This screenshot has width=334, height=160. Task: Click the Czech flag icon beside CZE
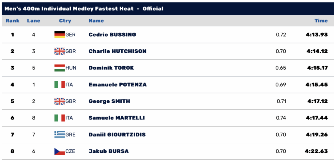point(60,151)
